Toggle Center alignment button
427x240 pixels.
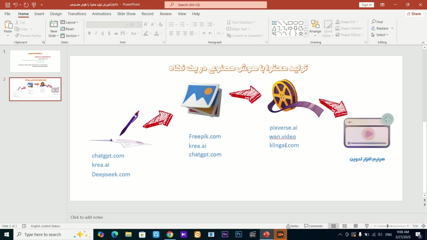(x=178, y=33)
